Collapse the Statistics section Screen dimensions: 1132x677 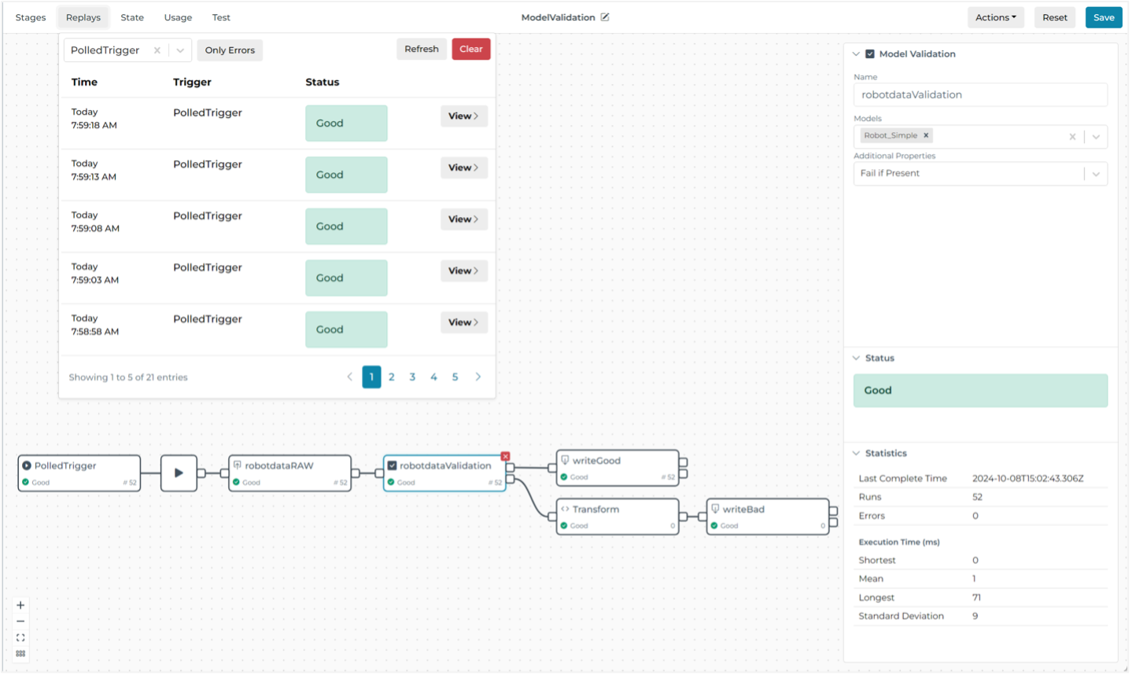(x=856, y=453)
